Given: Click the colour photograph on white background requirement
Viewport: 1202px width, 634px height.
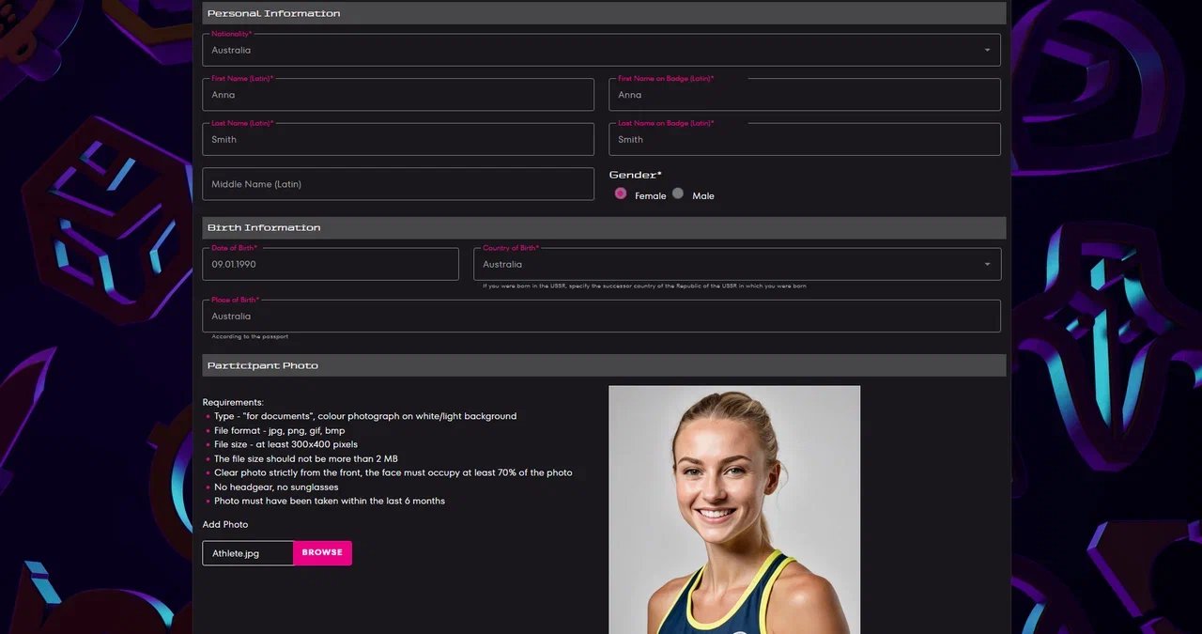Looking at the screenshot, I should 365,416.
